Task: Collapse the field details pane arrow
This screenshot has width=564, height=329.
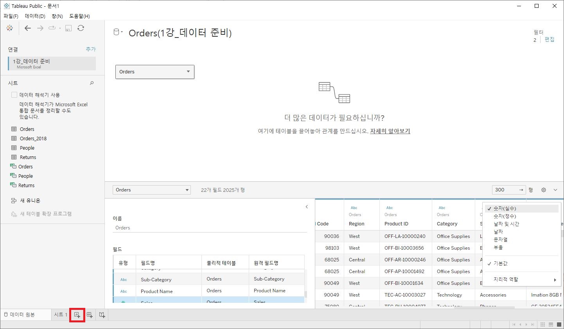Action: (x=307, y=207)
